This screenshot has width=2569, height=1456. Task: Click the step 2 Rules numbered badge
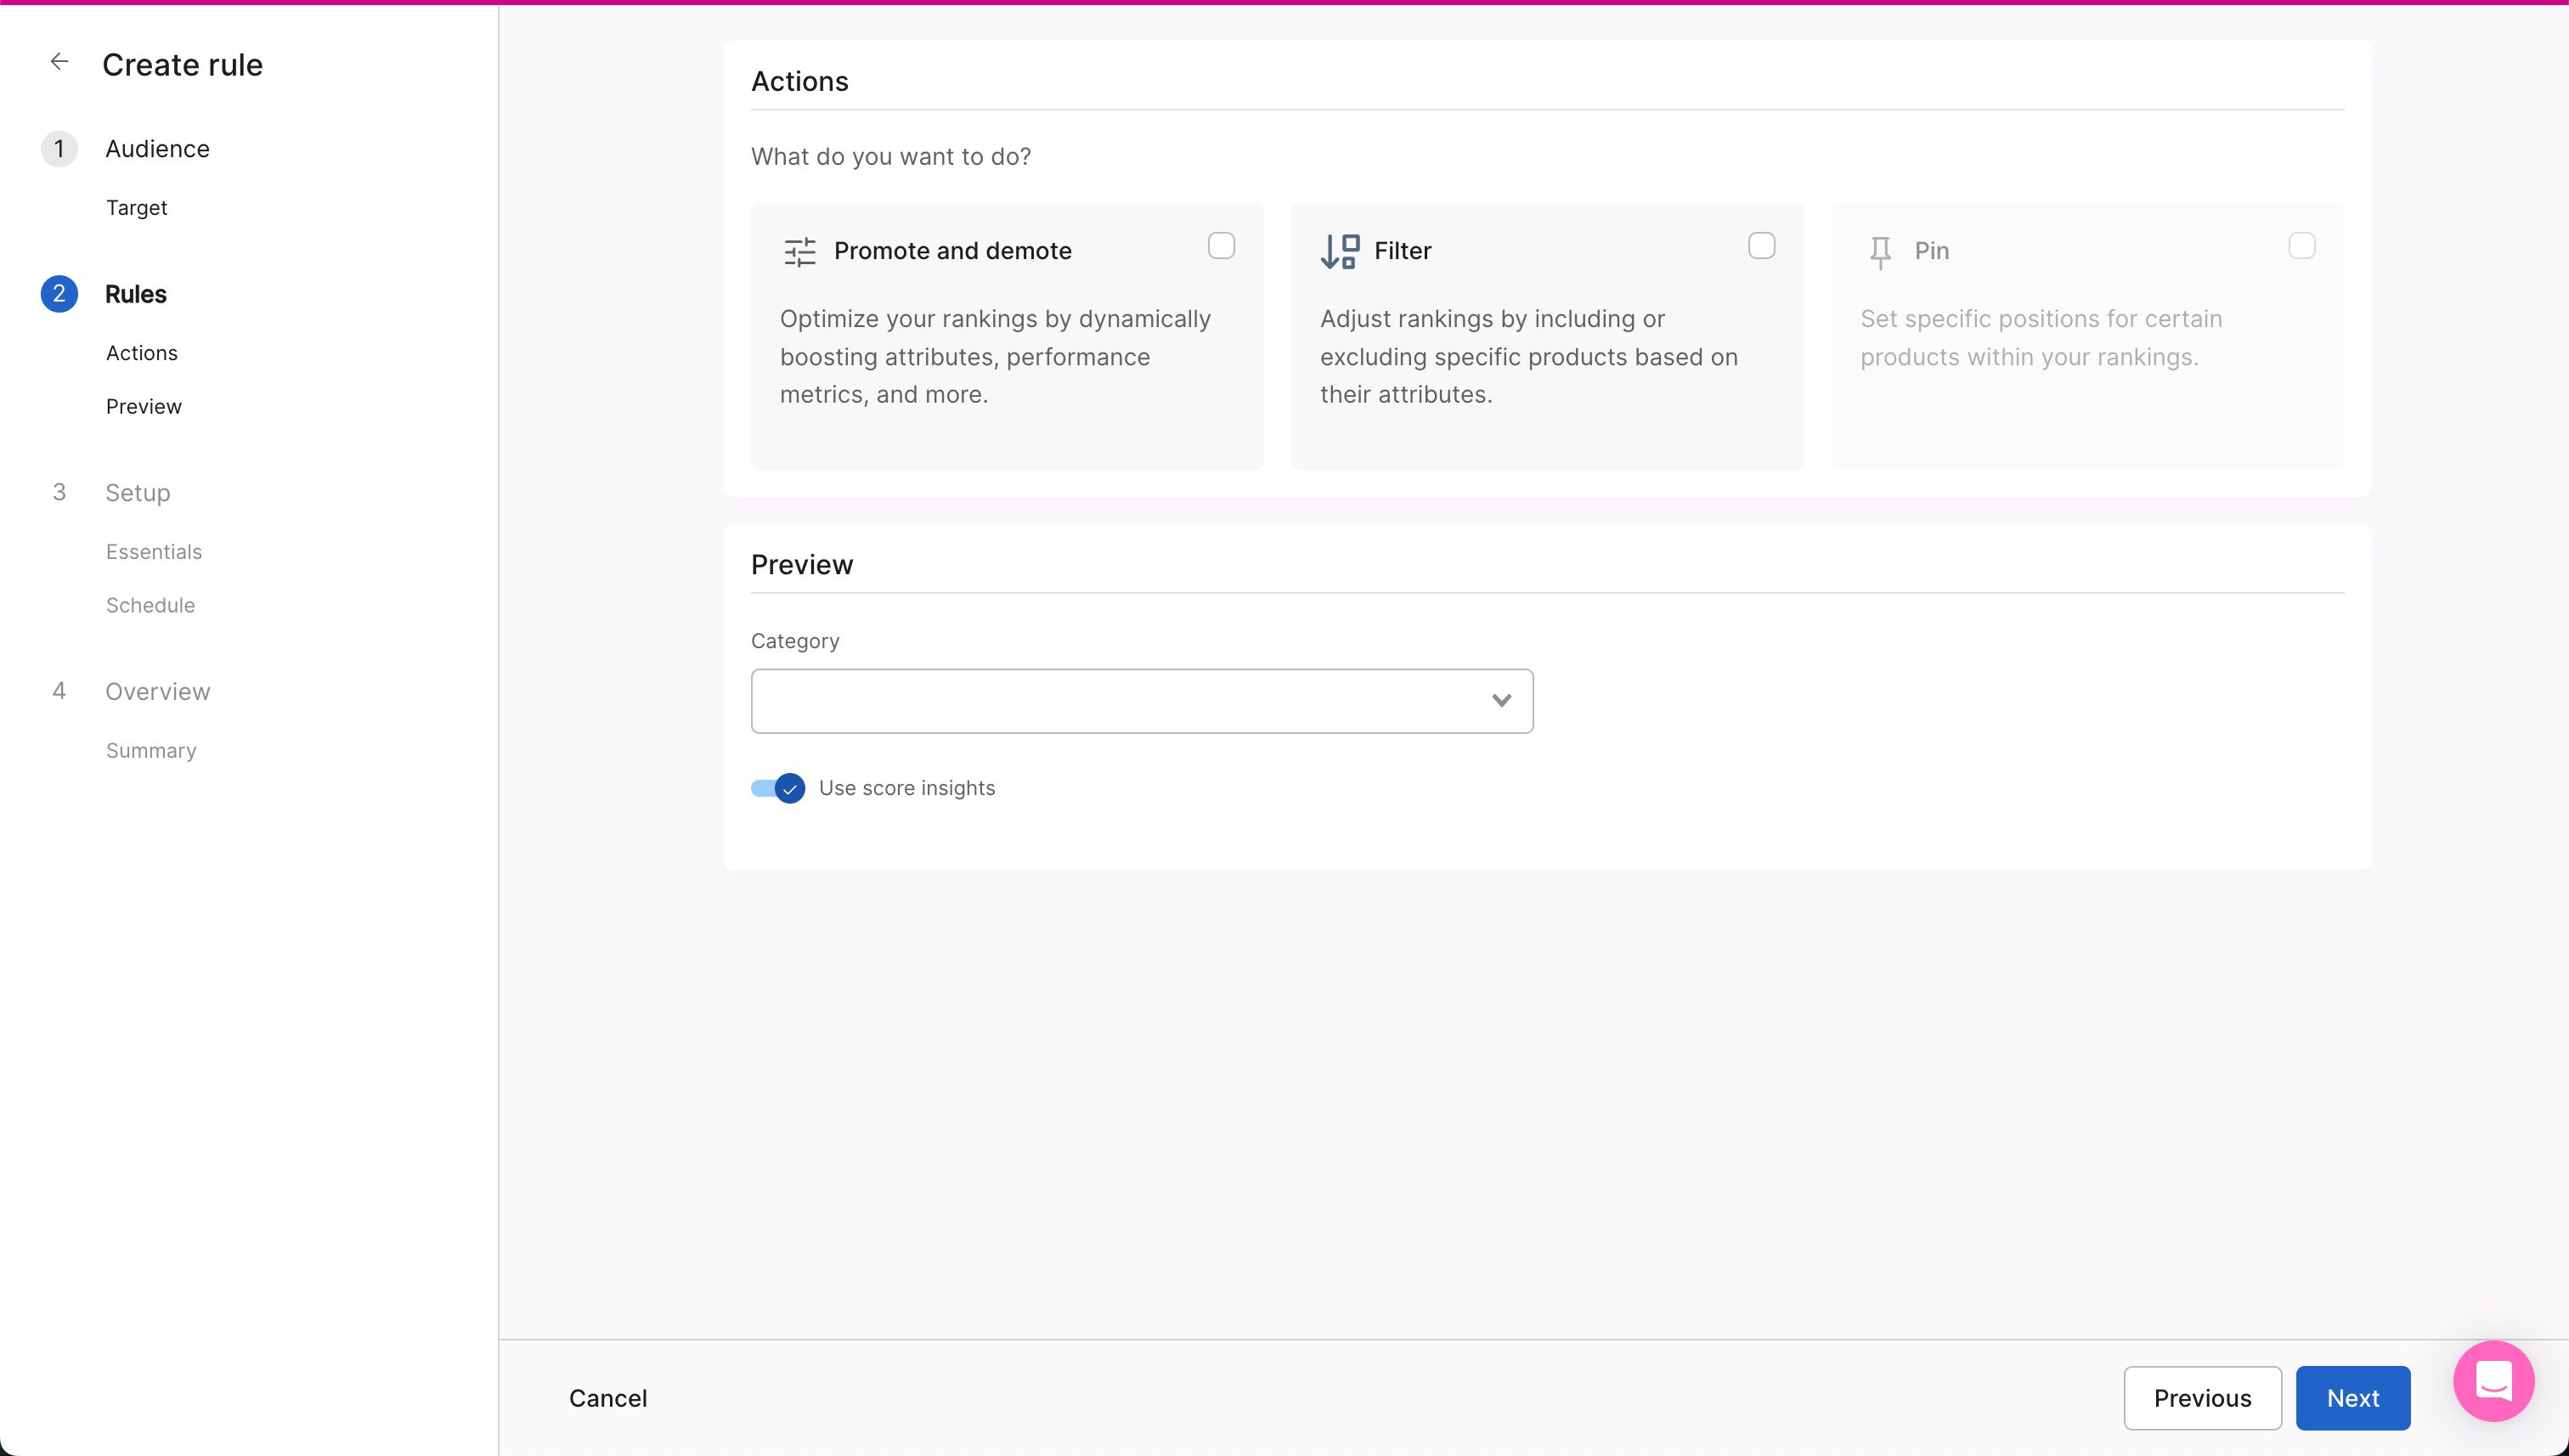point(59,294)
